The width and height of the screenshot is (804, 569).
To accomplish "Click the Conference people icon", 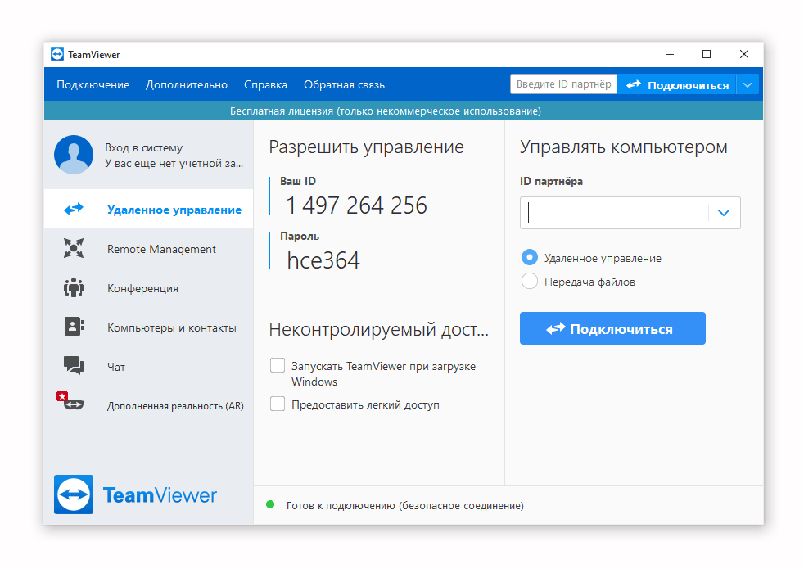I will pyautogui.click(x=74, y=288).
